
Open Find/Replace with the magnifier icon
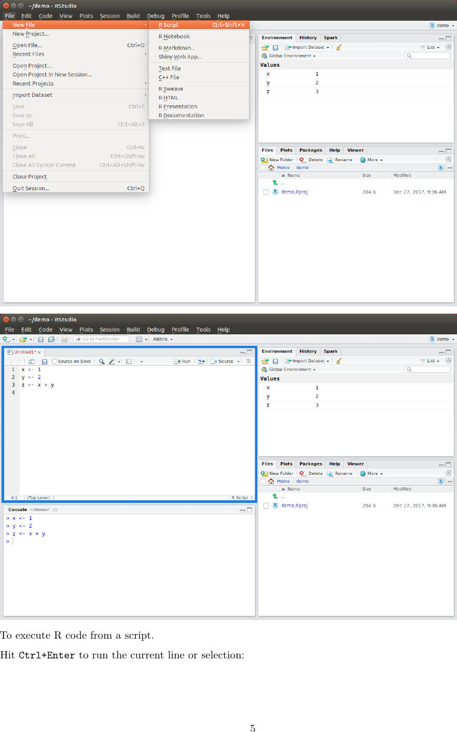tap(102, 361)
